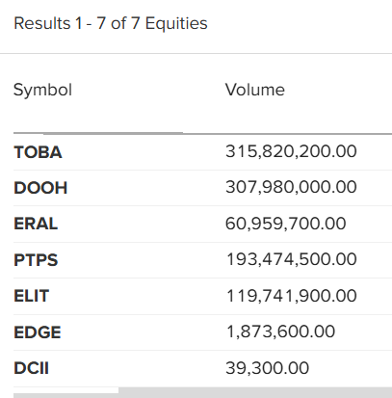This screenshot has width=392, height=398.
Task: Click the Results 1 - 7 of 7 Equities text
Action: click(111, 24)
